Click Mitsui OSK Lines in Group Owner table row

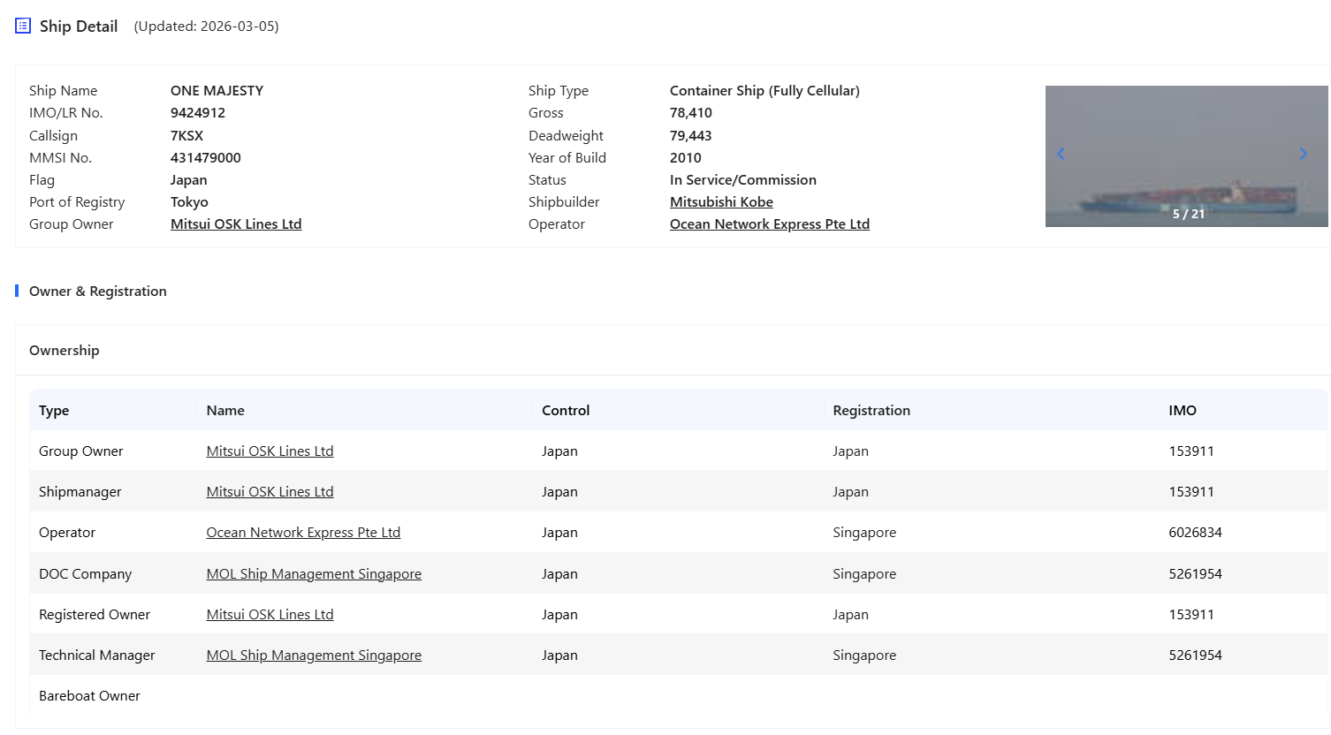(x=270, y=451)
